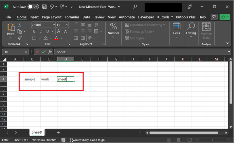Center text horizontally in cell

point(83,31)
